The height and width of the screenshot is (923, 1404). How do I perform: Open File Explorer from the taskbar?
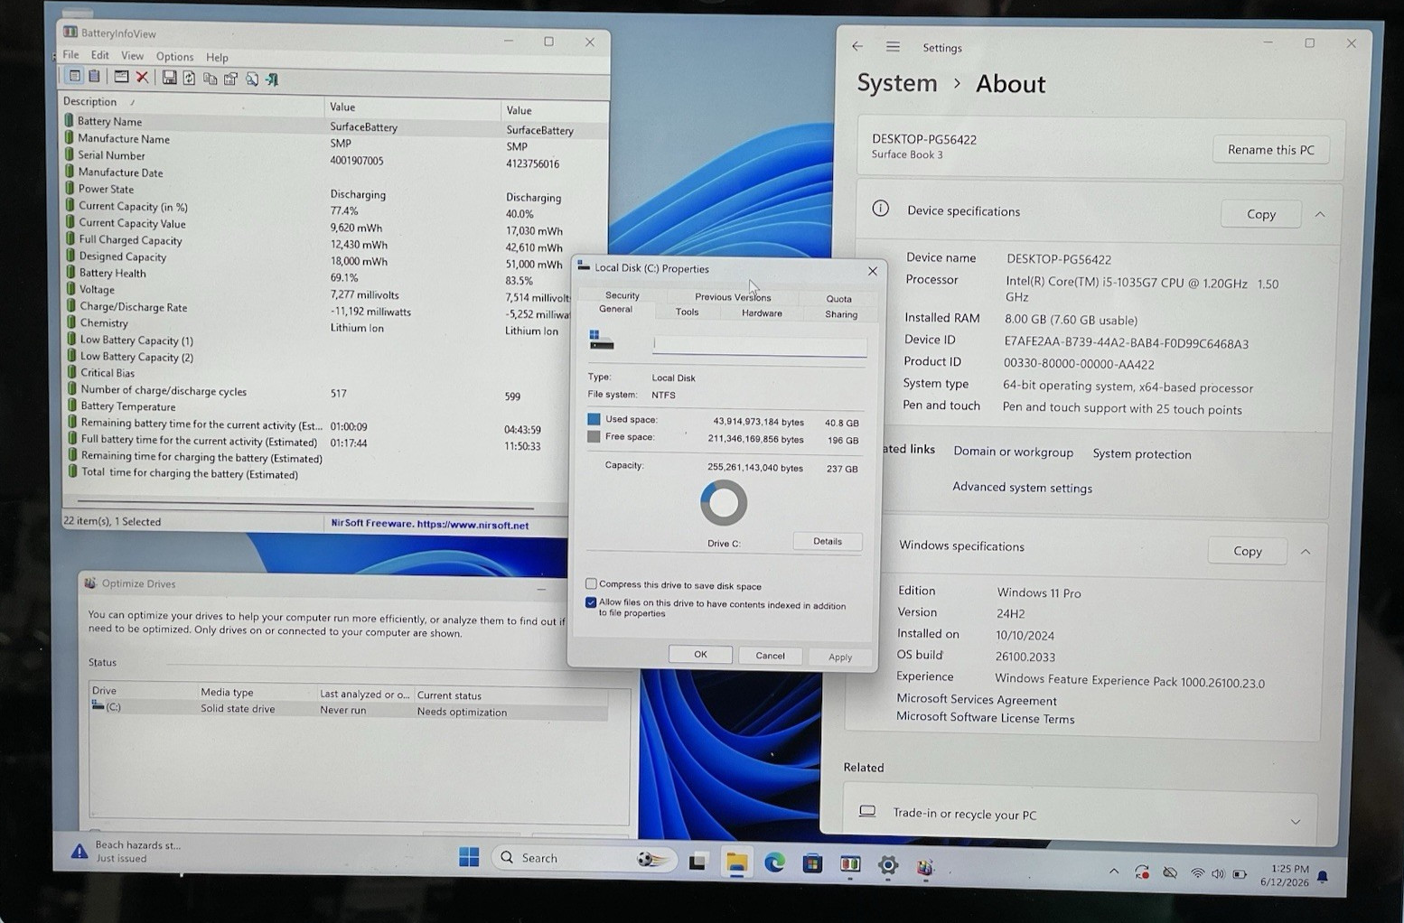[736, 863]
